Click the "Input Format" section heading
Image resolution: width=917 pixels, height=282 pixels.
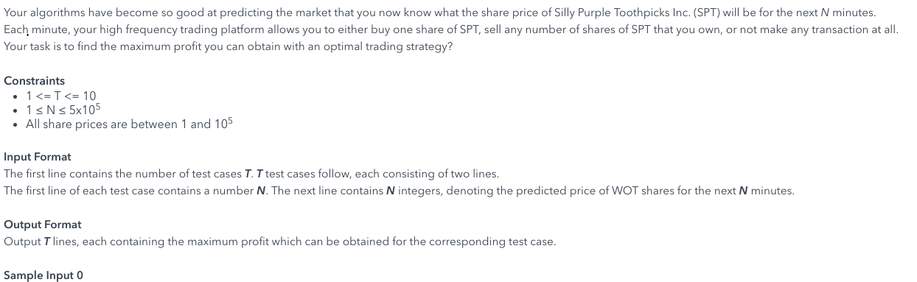click(37, 158)
